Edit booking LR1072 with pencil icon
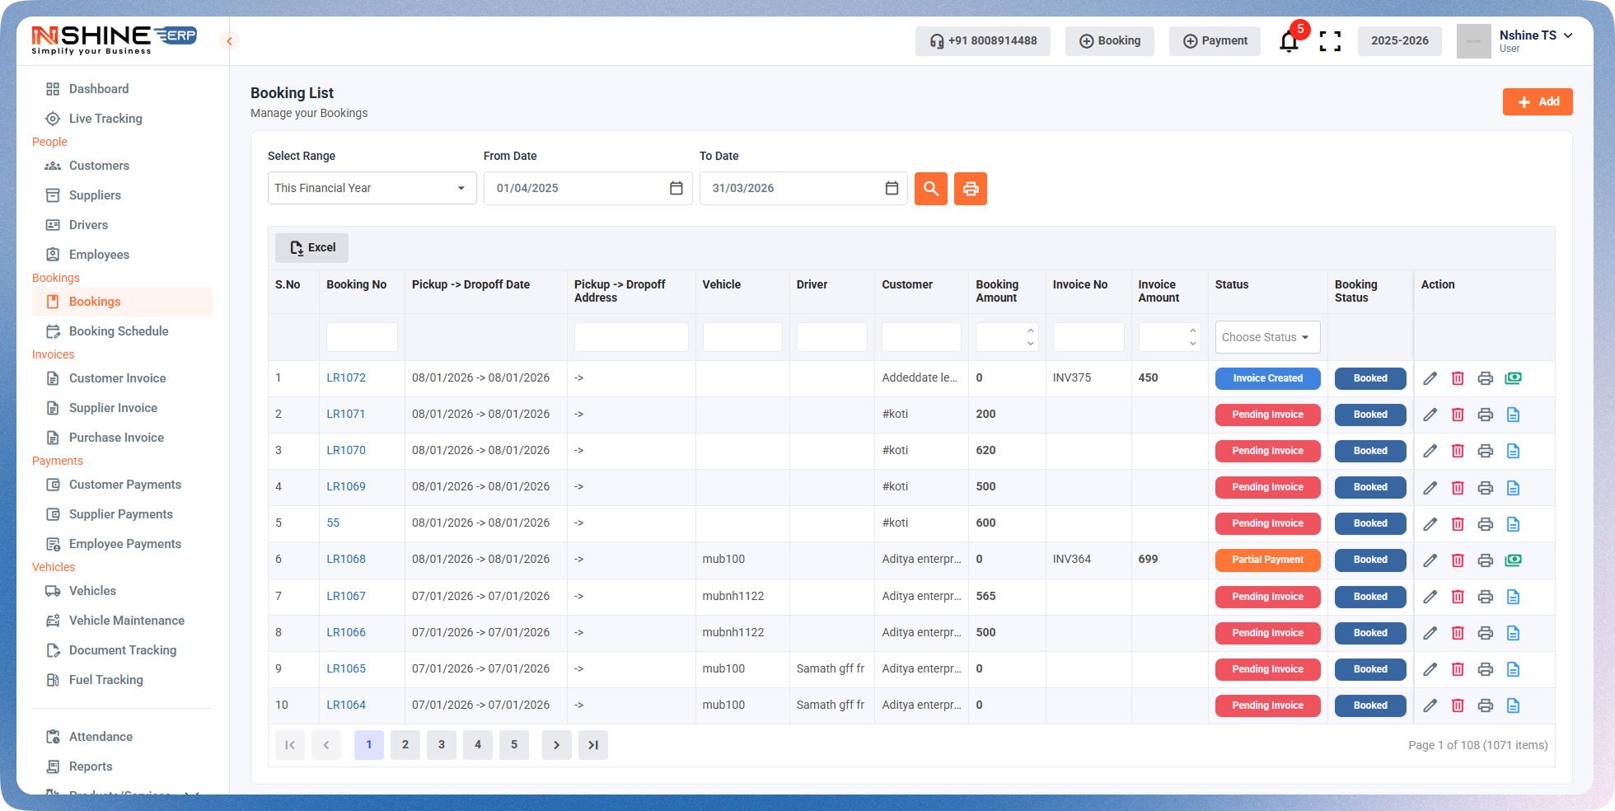This screenshot has height=811, width=1615. (1430, 378)
